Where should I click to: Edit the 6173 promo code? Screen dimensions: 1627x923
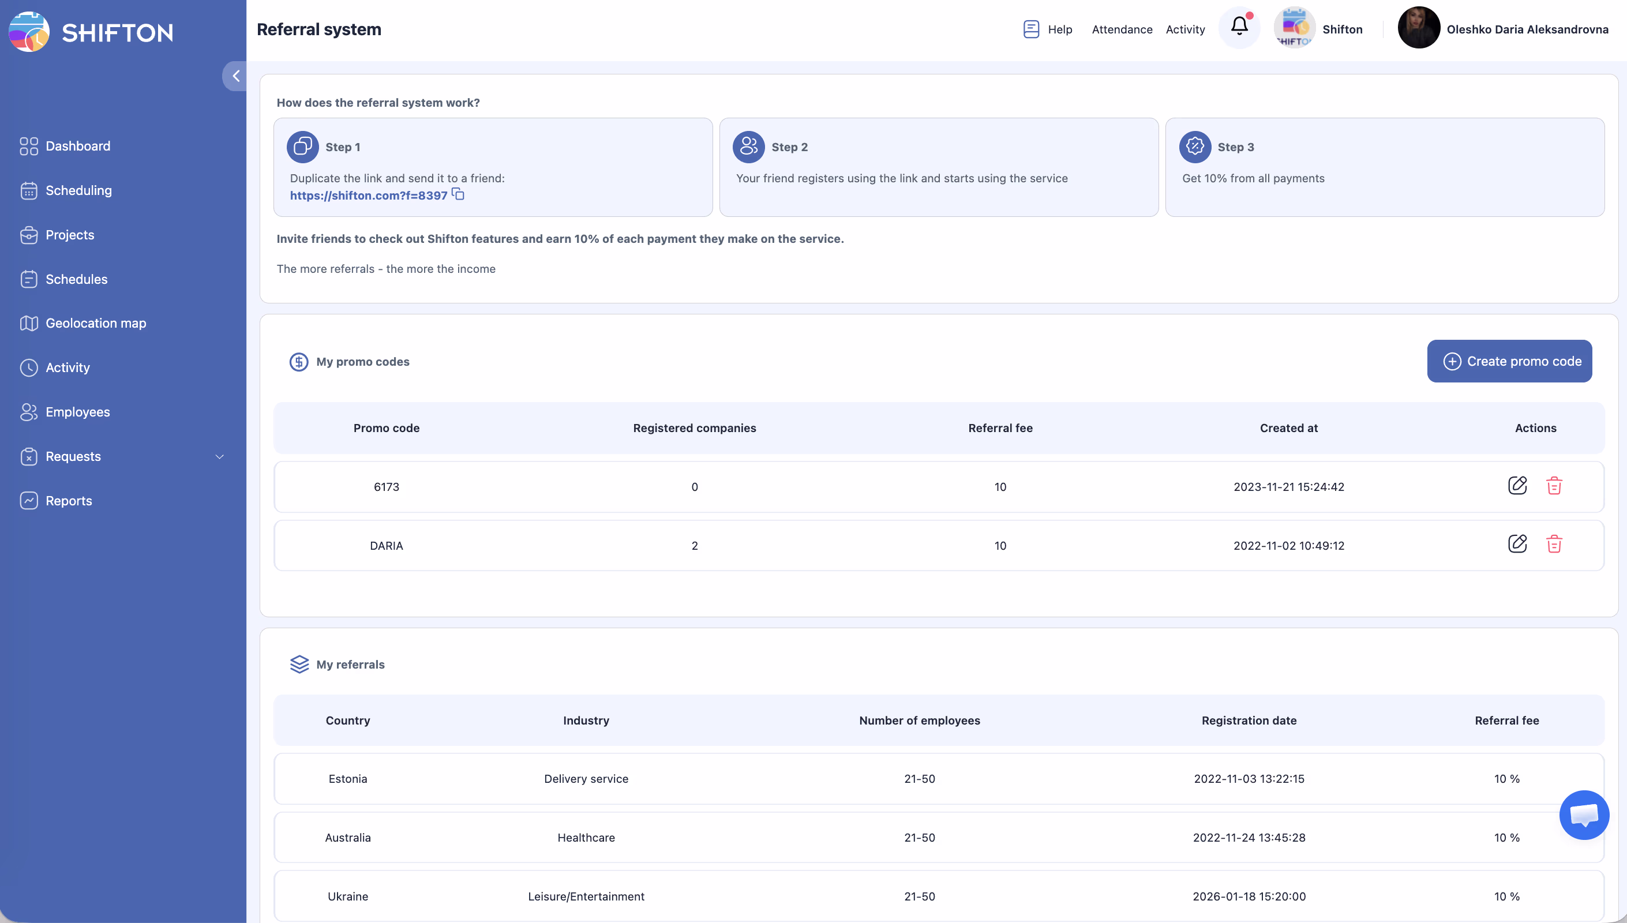click(1517, 486)
